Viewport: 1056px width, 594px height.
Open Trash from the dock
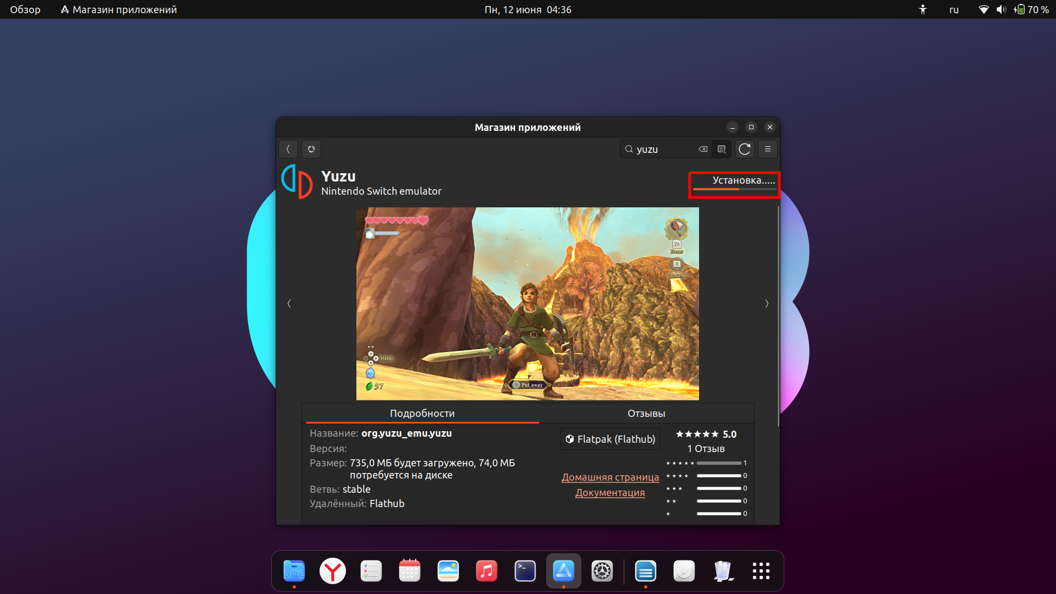pos(723,571)
